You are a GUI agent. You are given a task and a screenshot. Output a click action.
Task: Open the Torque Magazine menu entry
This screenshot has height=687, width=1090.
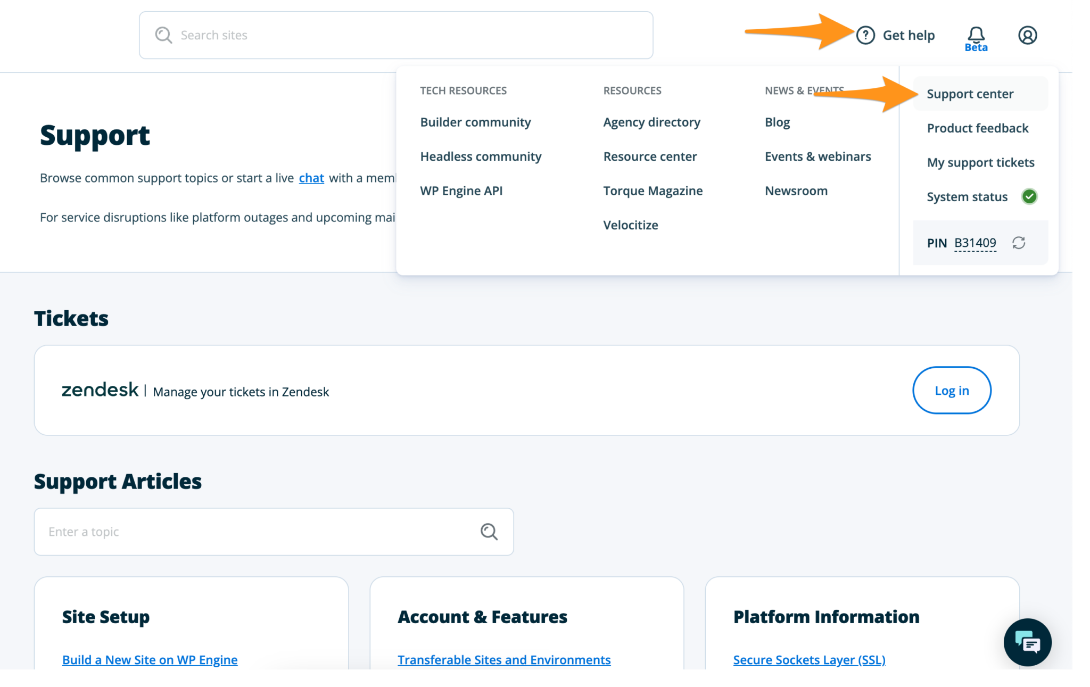653,191
